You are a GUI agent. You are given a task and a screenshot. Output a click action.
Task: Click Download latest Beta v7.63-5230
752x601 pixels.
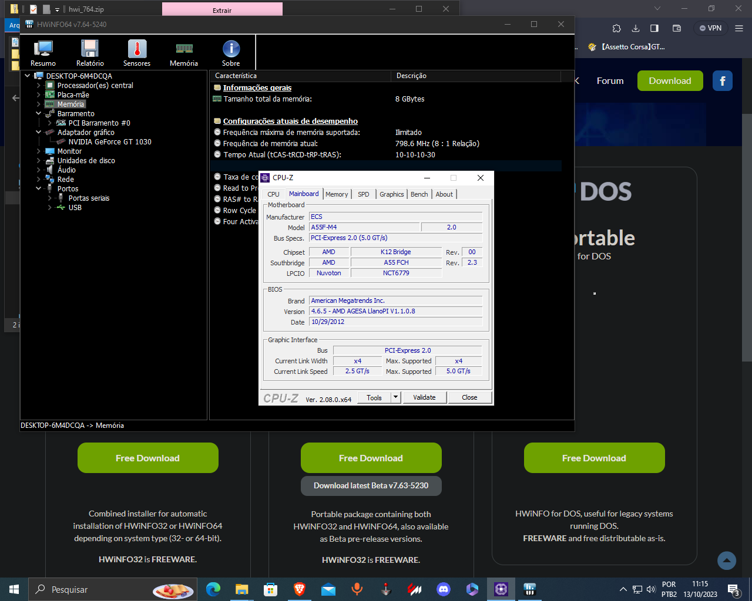coord(371,486)
